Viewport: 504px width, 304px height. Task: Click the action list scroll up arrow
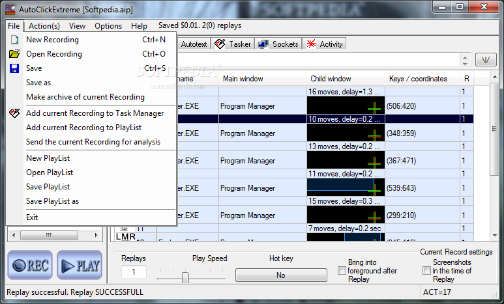(494, 77)
